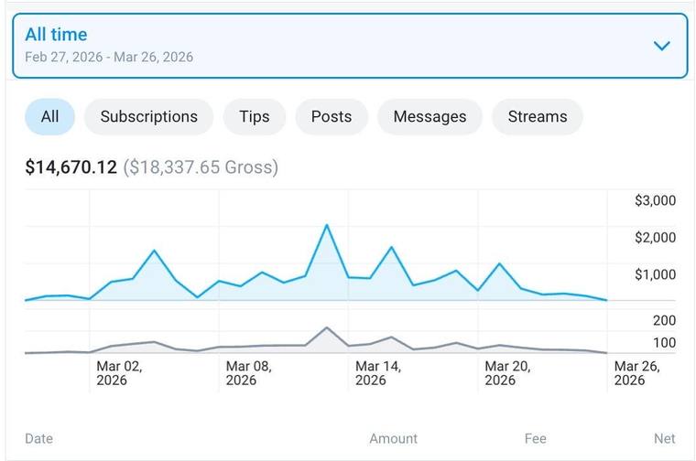Screen dimensions: 696x461
Task: Click the Amount column header
Action: pyautogui.click(x=393, y=438)
